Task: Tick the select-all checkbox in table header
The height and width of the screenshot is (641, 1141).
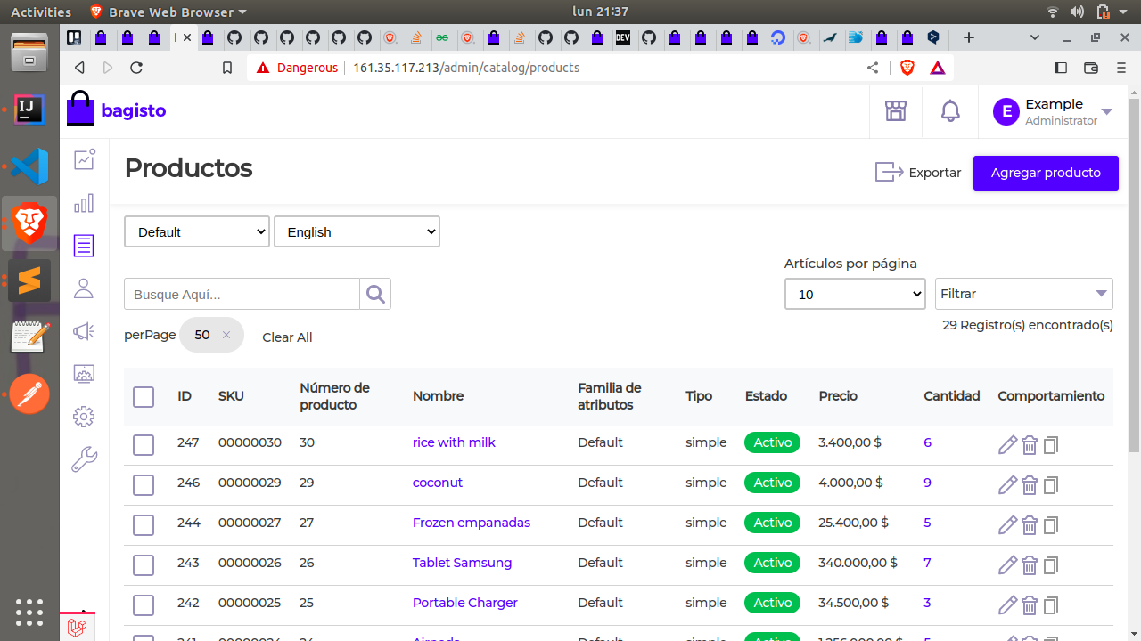Action: [x=144, y=396]
